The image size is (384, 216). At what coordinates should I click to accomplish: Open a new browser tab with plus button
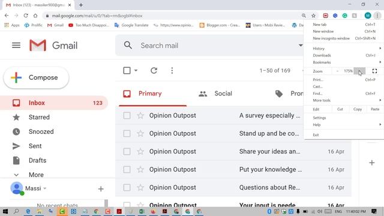click(81, 5)
